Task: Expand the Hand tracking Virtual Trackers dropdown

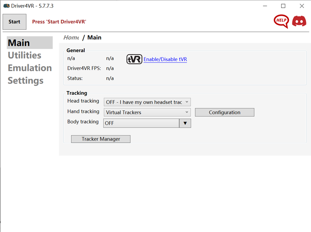Action: point(147,112)
